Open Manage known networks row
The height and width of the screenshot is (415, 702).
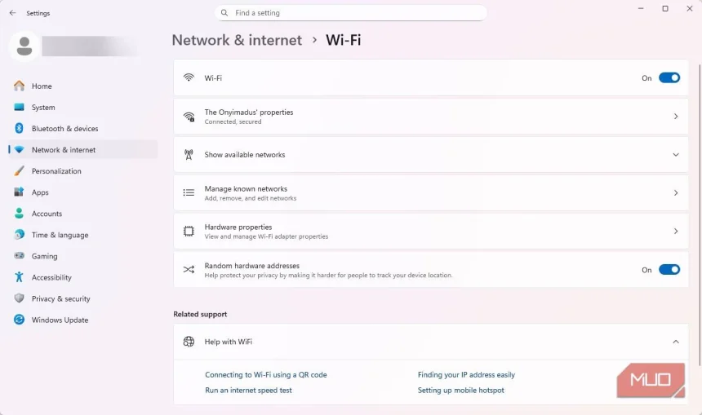[x=433, y=193]
